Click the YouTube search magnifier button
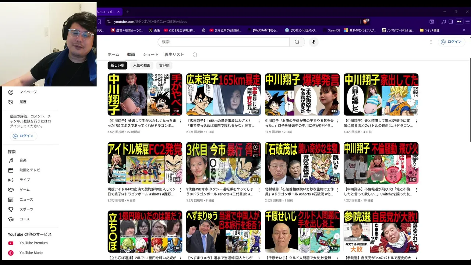 click(297, 42)
